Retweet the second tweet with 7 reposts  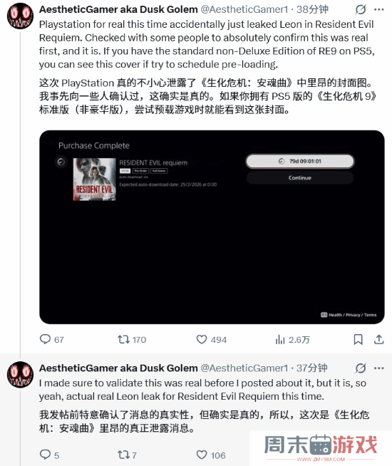[x=127, y=455]
